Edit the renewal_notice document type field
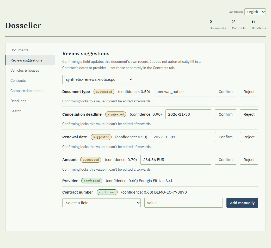The width and height of the screenshot is (271, 248). click(x=182, y=92)
